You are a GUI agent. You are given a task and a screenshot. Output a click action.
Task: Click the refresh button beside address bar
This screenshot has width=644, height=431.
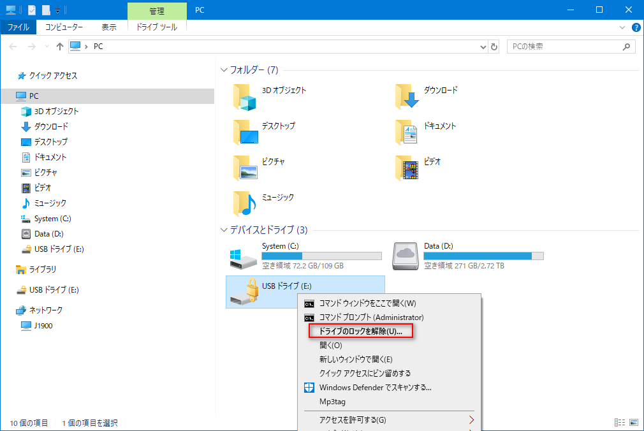(494, 47)
